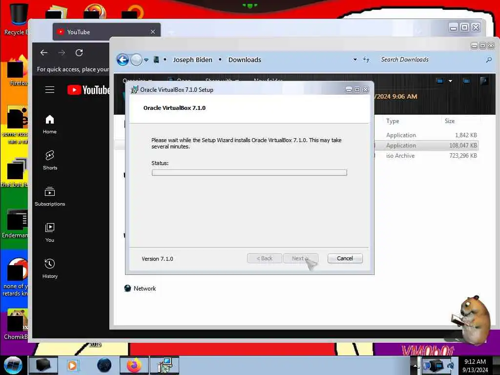Select the Enderman desktop icon
This screenshot has height=375, width=500.
tap(15, 224)
